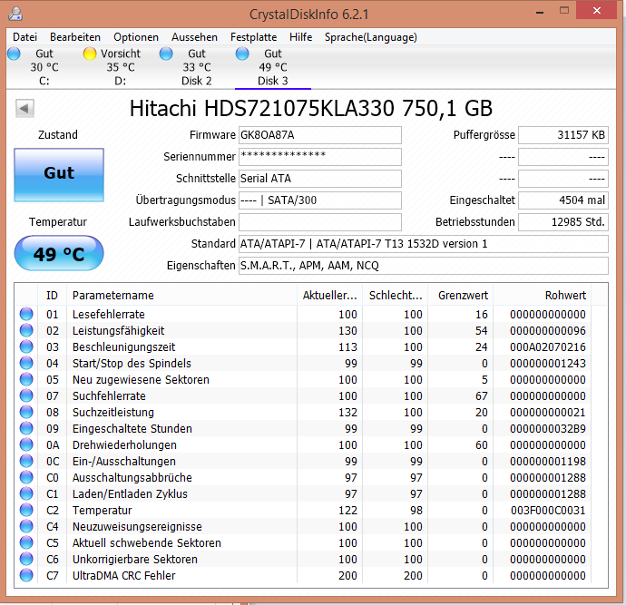Screen dimensions: 626x605
Task: Open the Sprache(Language) menu
Action: pyautogui.click(x=370, y=37)
